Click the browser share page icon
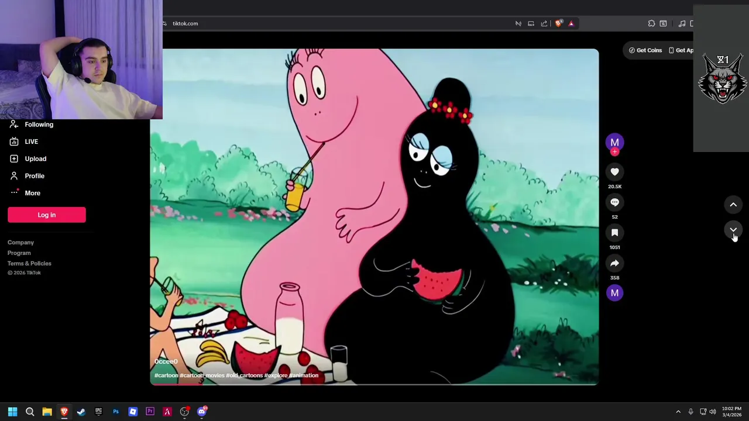The height and width of the screenshot is (421, 749). tap(544, 23)
